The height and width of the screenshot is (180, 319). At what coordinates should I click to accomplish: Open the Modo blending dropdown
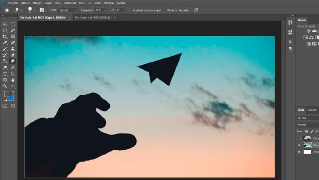click(68, 10)
